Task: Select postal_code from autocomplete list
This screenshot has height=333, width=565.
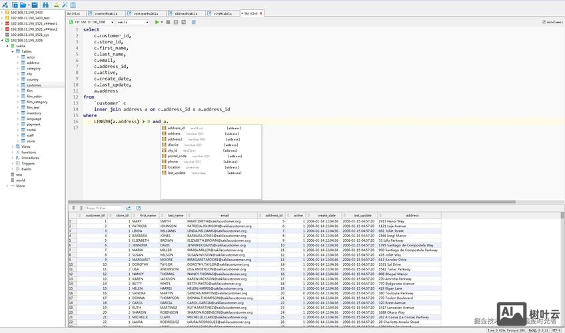Action: [177, 156]
